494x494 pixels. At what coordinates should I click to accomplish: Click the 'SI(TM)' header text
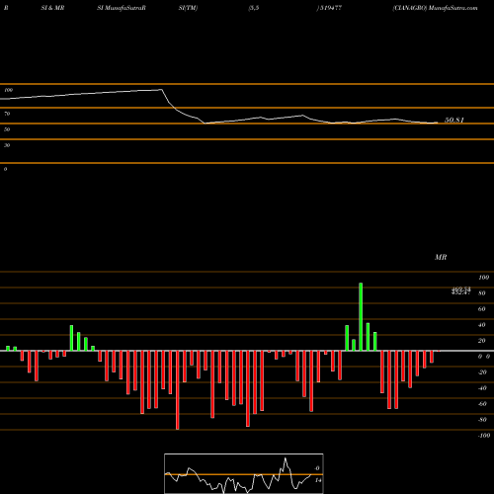click(x=188, y=8)
